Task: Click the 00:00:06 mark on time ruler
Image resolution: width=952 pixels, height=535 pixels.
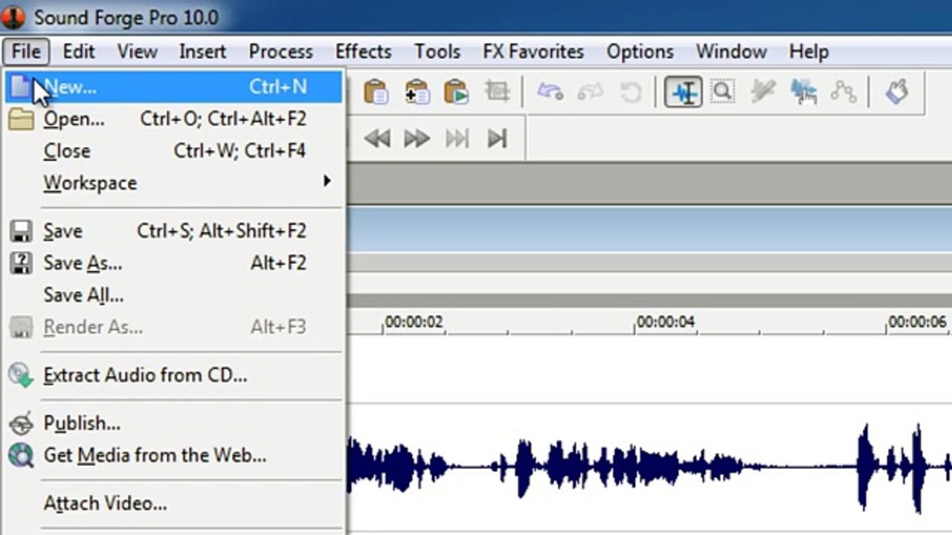Action: (x=918, y=322)
